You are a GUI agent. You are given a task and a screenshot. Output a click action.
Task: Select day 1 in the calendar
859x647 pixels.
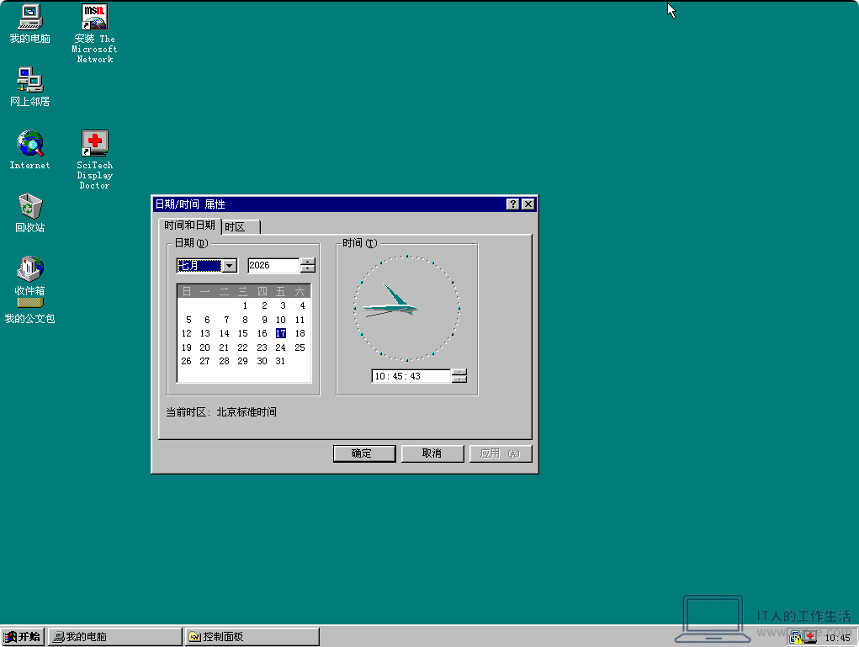(x=245, y=305)
